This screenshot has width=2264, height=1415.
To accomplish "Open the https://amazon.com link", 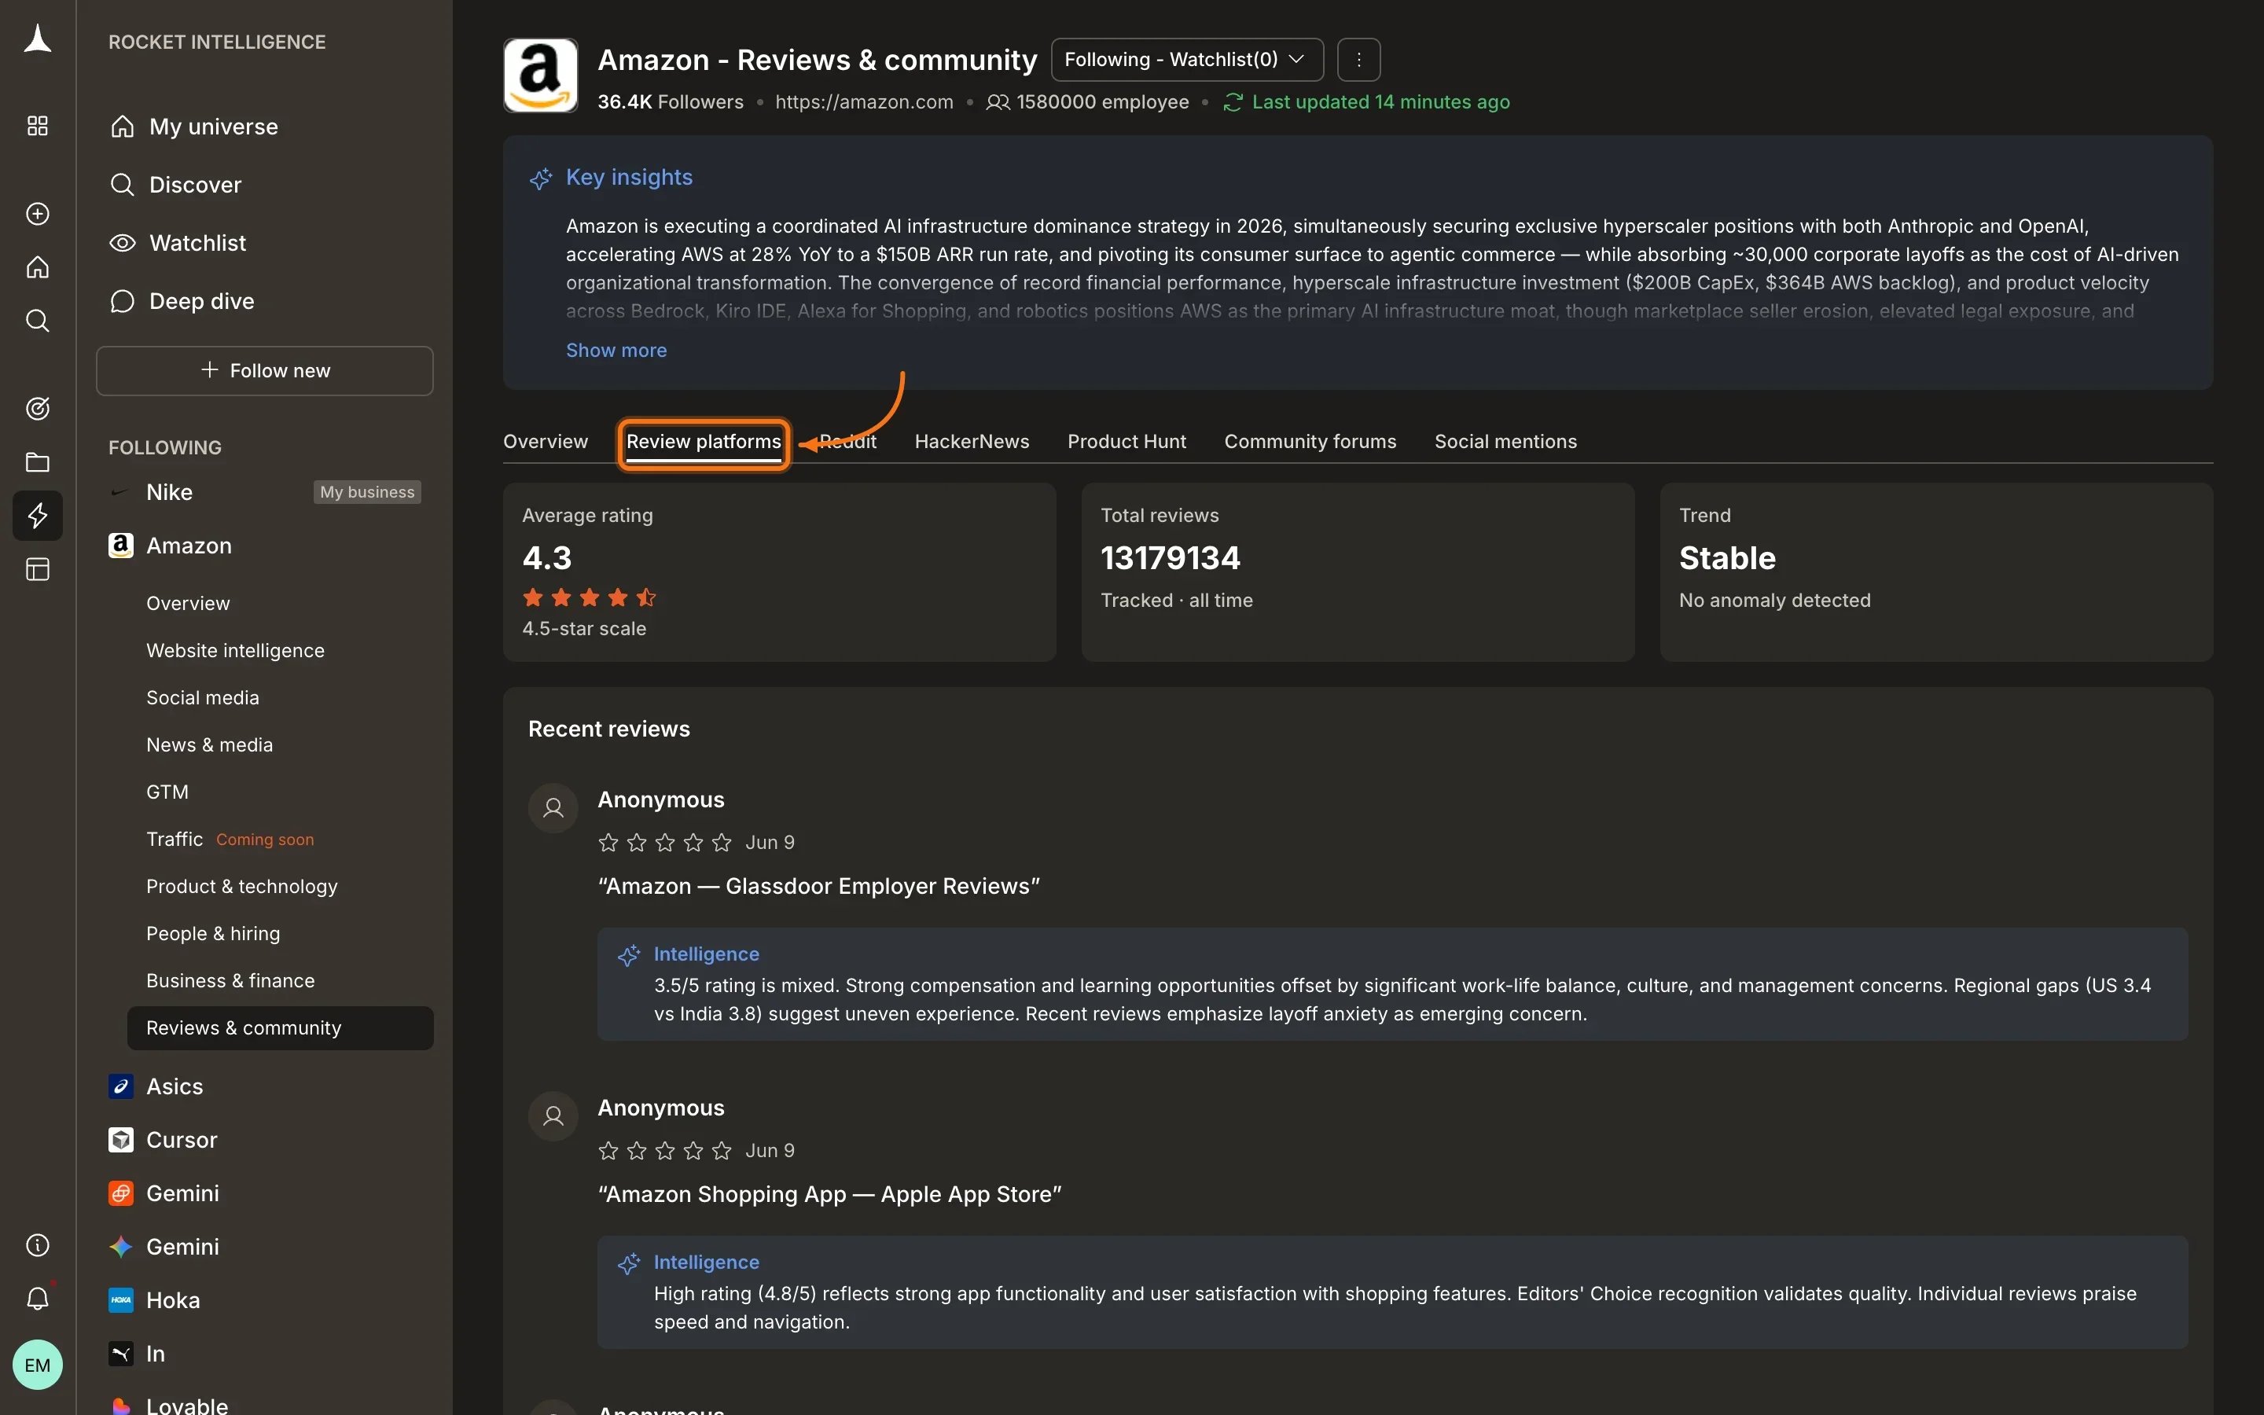I will point(863,102).
